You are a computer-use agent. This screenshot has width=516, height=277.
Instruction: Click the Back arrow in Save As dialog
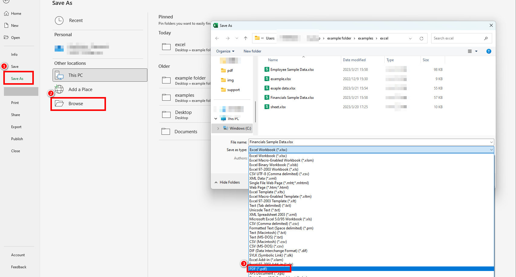217,38
